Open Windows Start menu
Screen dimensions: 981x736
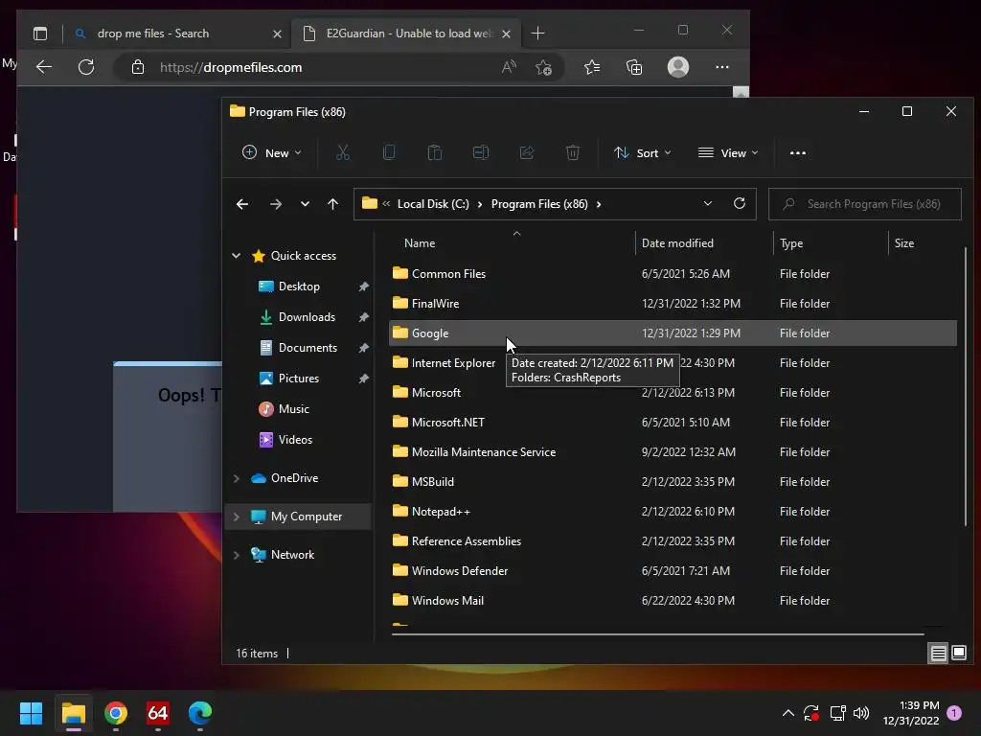31,713
